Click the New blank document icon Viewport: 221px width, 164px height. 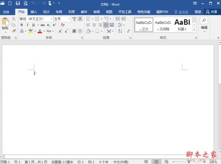click(x=10, y=3)
